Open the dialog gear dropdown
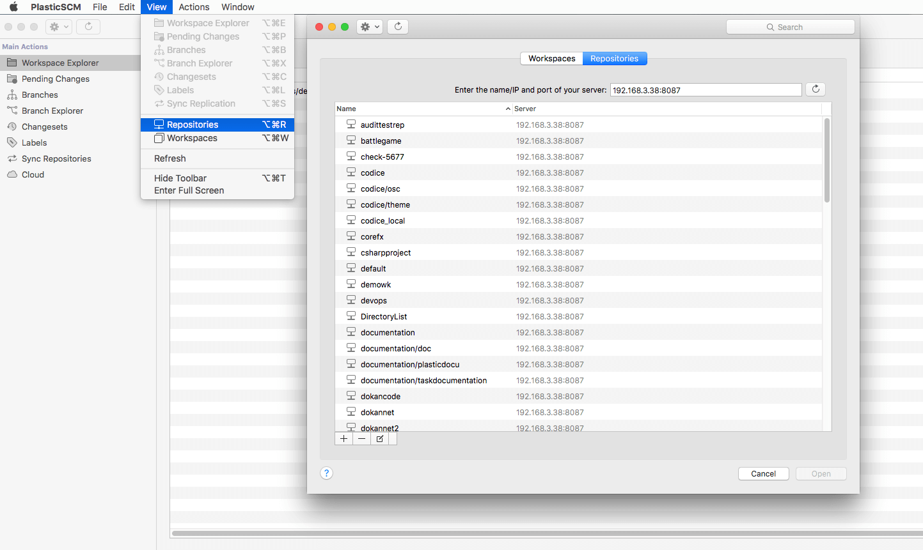This screenshot has height=550, width=923. [x=370, y=27]
